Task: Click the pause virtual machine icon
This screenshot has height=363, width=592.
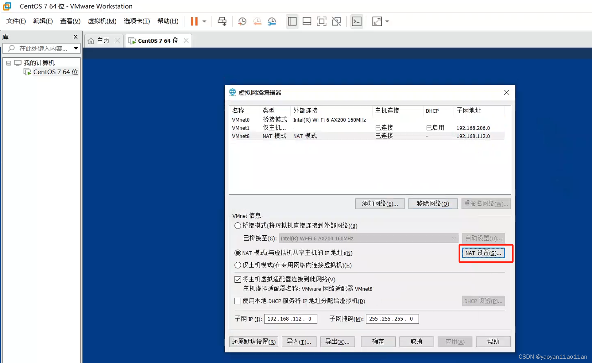Action: 194,21
